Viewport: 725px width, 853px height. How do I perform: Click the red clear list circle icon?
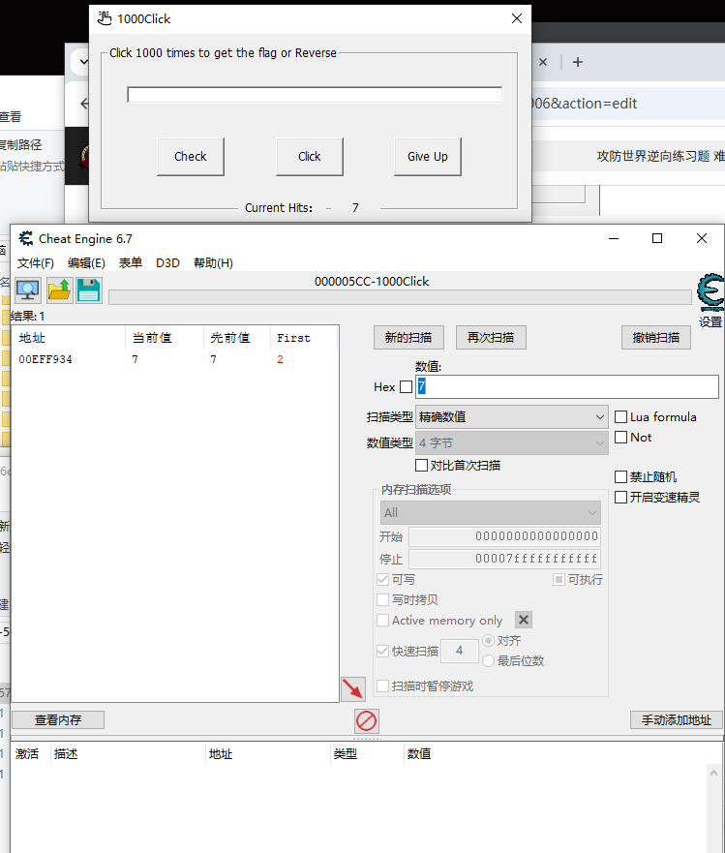366,721
